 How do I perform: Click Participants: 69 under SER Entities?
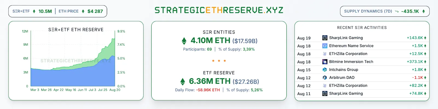(197, 49)
